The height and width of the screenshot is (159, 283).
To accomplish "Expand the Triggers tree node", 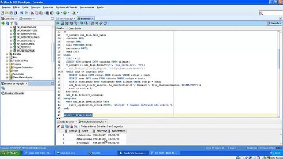I will click(7, 64).
